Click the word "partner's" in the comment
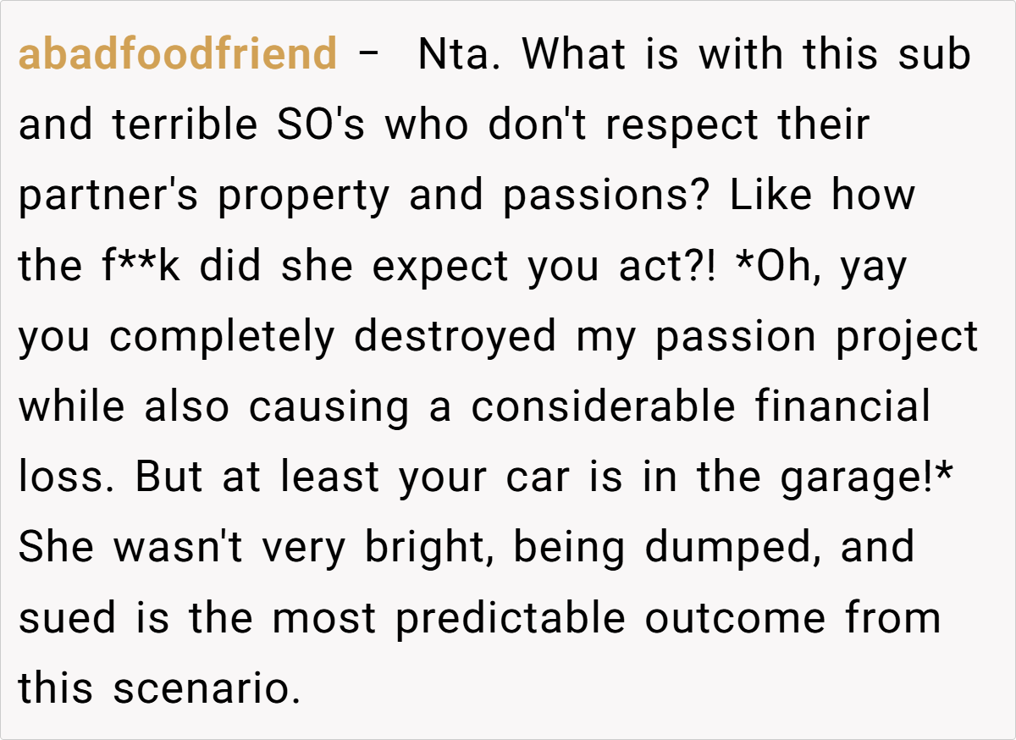The image size is (1016, 740). [109, 196]
